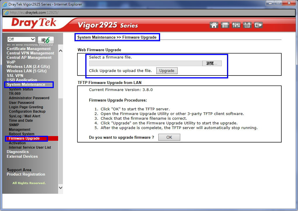
Task: Click the logout icon in header
Action: (x=258, y=25)
